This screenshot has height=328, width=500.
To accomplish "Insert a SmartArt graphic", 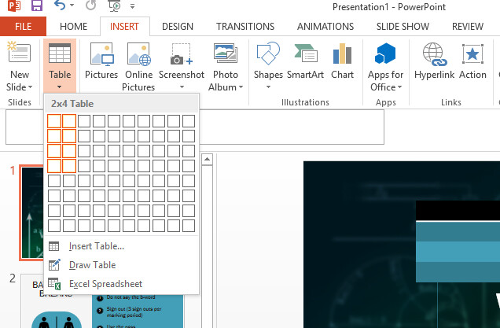I will click(x=305, y=61).
